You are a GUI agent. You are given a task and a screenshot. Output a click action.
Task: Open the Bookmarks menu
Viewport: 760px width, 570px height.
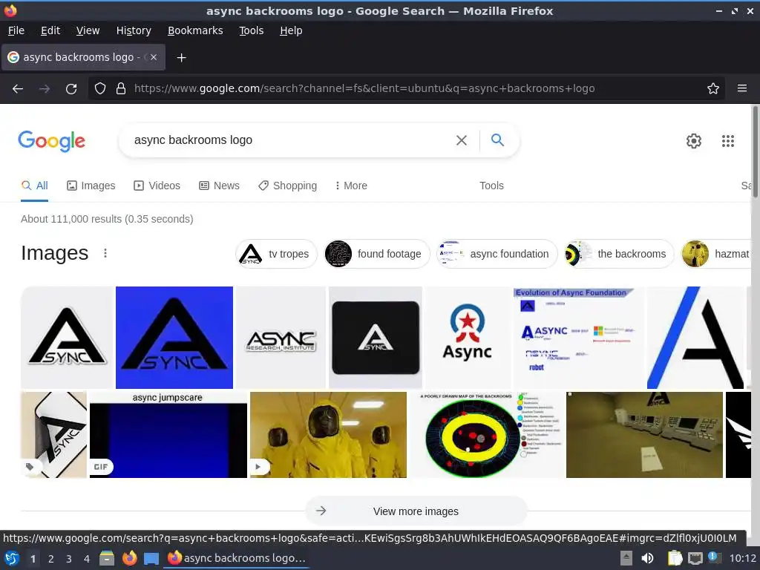pos(195,30)
